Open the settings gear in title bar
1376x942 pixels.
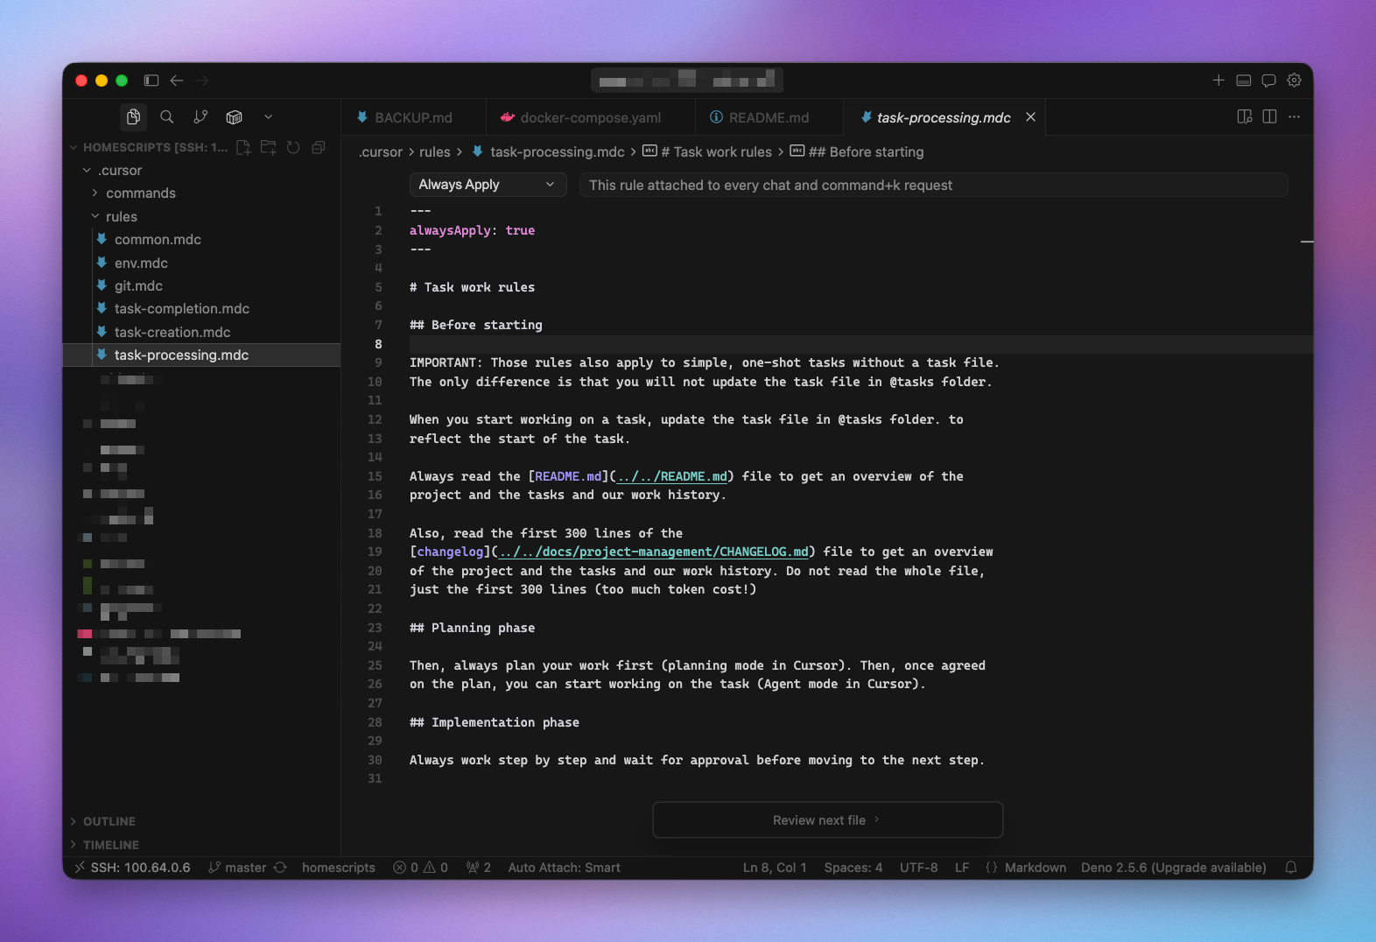[1294, 81]
